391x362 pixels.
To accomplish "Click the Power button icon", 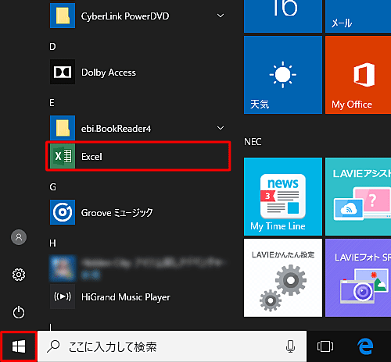I will coord(19,312).
